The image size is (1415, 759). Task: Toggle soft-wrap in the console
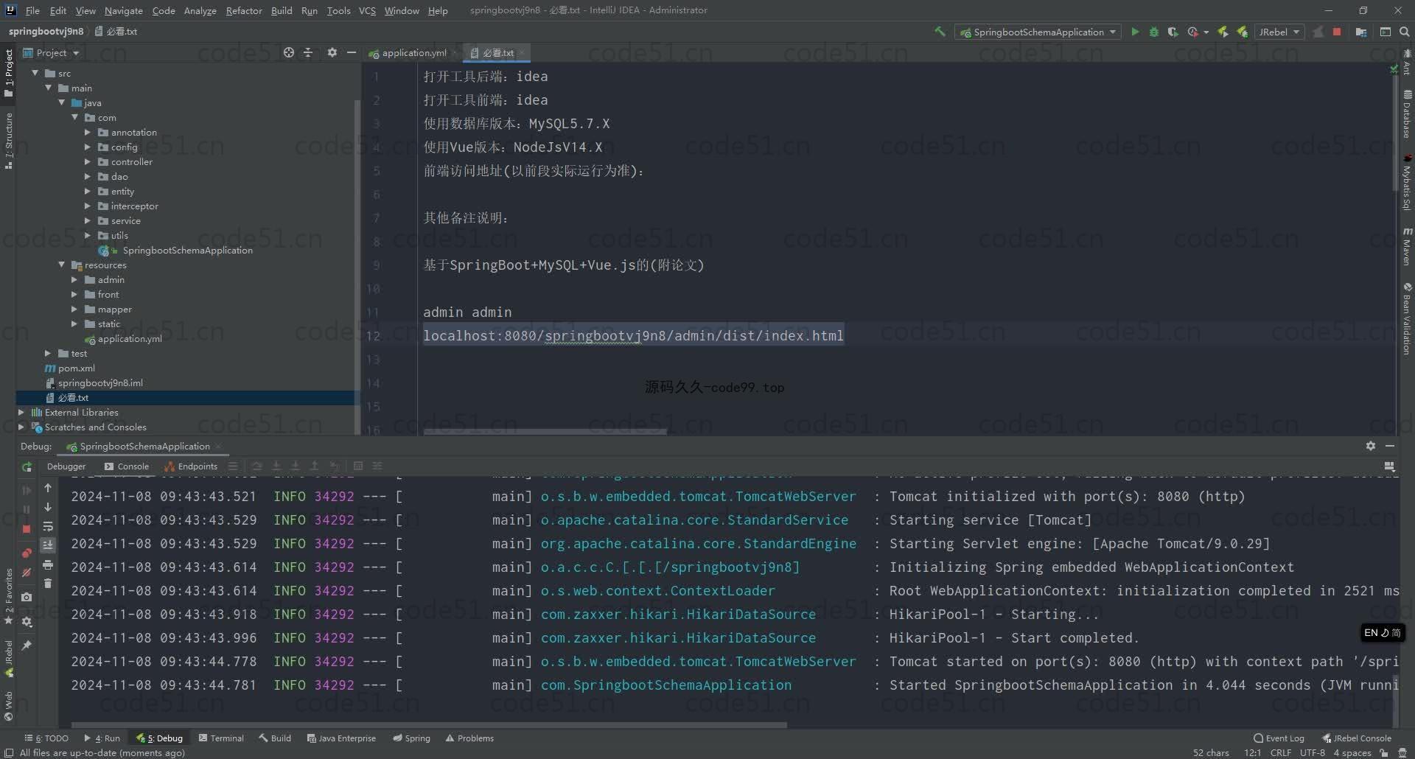(48, 526)
